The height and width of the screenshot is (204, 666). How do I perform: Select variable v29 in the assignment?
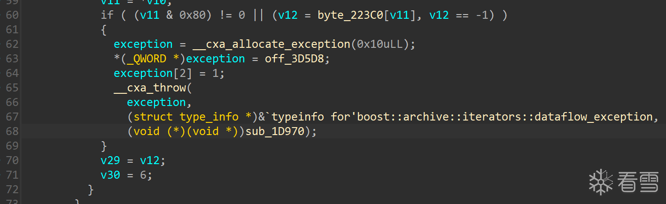(110, 160)
